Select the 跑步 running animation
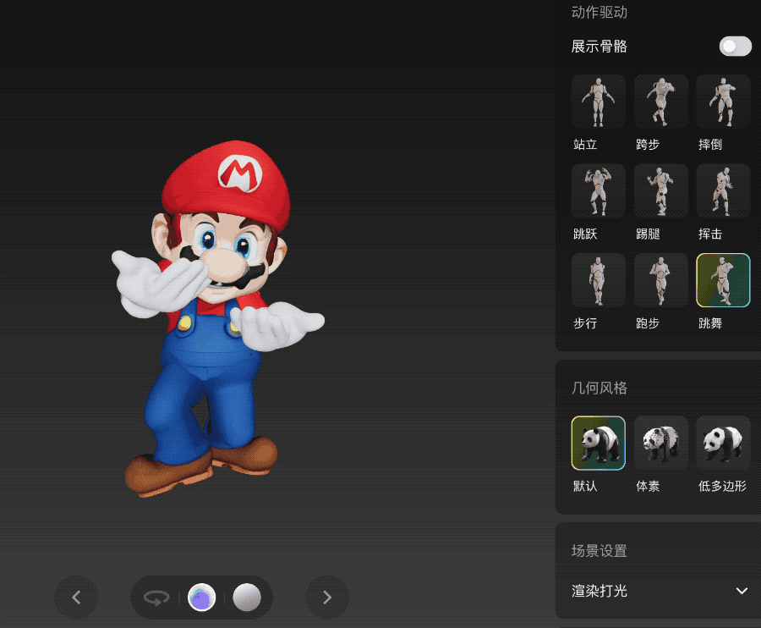 pos(660,280)
